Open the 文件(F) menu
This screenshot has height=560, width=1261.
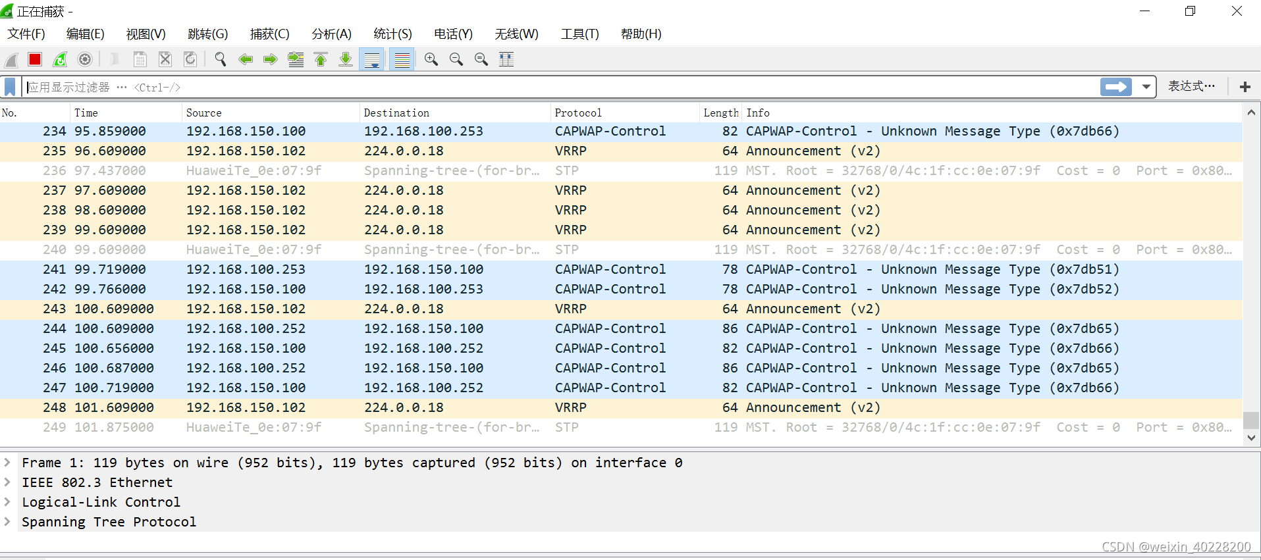coord(26,34)
